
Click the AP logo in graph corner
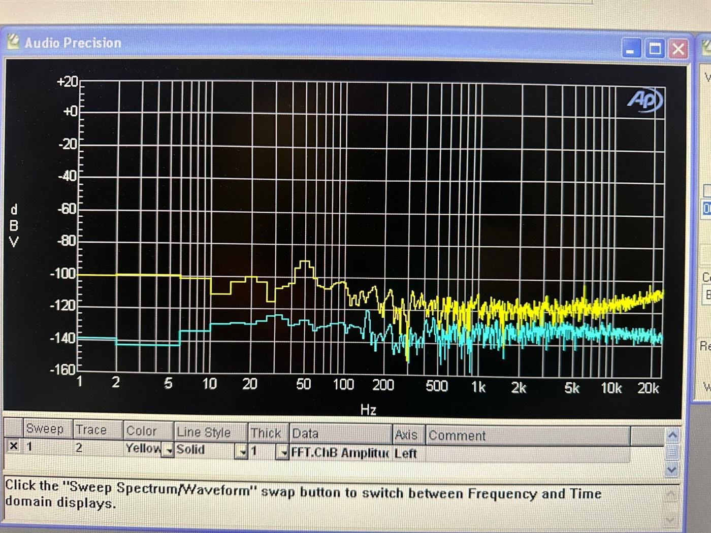pos(644,99)
